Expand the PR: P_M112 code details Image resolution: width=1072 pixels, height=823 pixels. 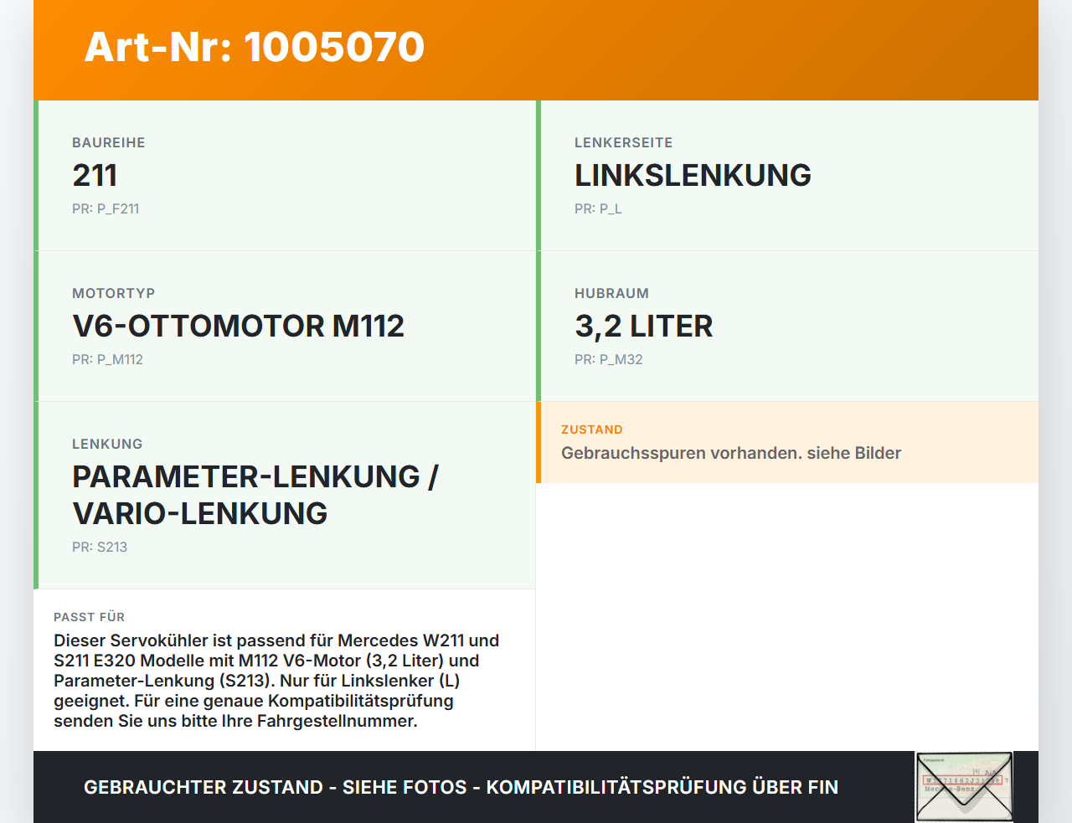pos(107,359)
